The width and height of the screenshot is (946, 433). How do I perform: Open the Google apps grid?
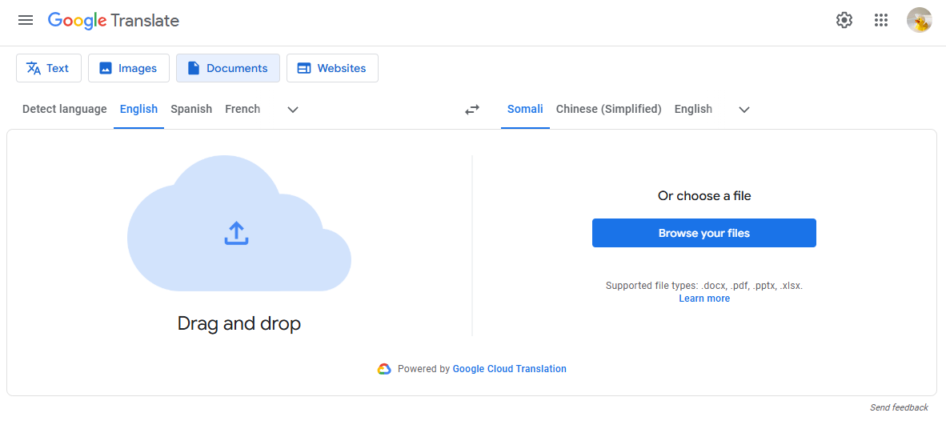coord(881,21)
